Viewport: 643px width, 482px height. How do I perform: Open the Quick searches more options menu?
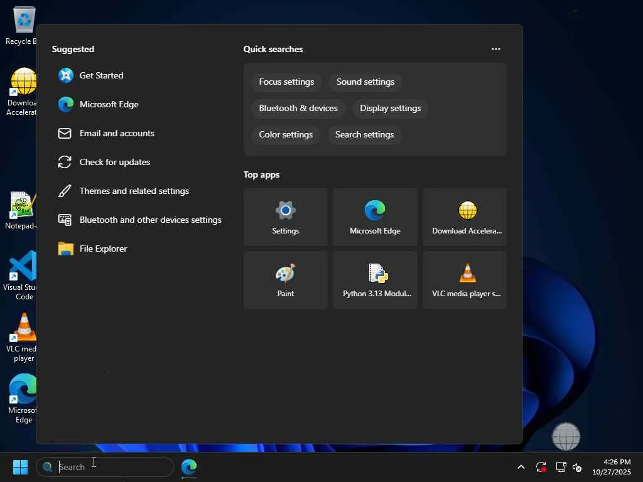[496, 49]
